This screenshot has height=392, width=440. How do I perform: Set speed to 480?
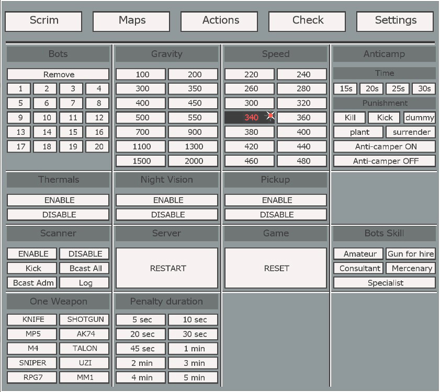coord(302,161)
